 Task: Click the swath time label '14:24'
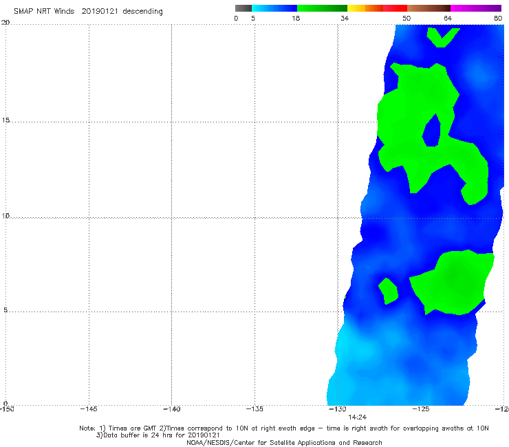[358, 417]
